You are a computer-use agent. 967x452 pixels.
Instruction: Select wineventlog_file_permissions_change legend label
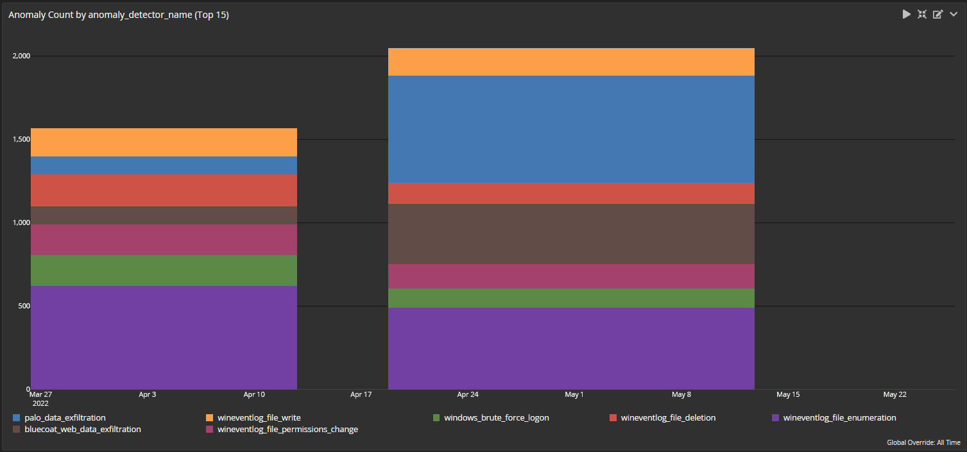point(287,429)
